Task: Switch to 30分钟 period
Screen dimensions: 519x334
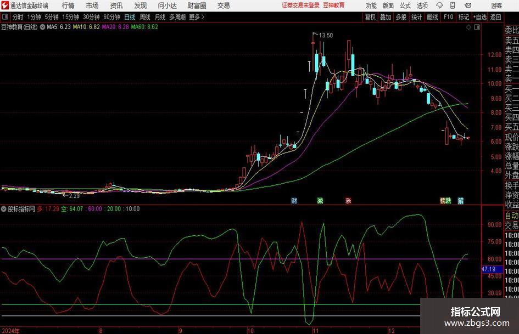Action: tap(91, 17)
